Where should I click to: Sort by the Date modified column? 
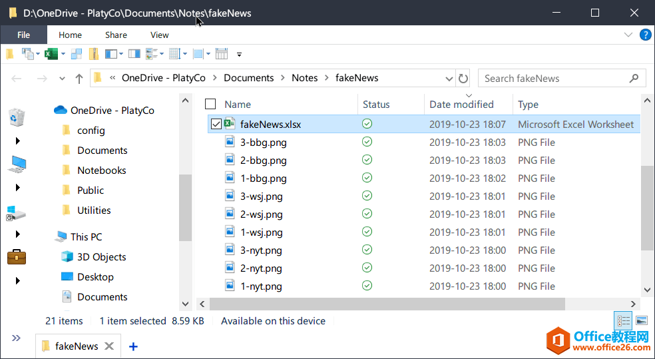click(x=461, y=105)
